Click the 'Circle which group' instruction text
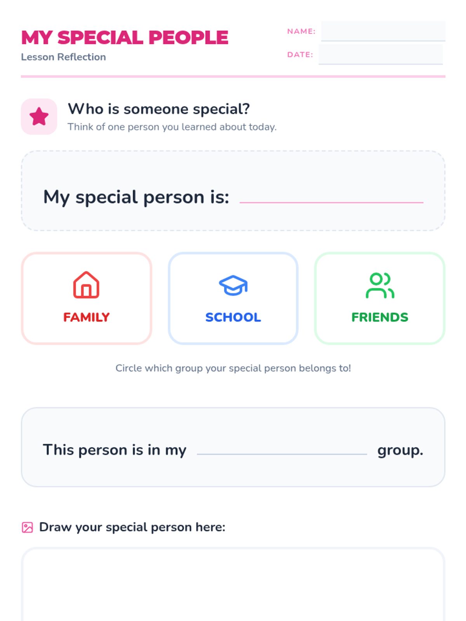466x621 pixels. [233, 368]
